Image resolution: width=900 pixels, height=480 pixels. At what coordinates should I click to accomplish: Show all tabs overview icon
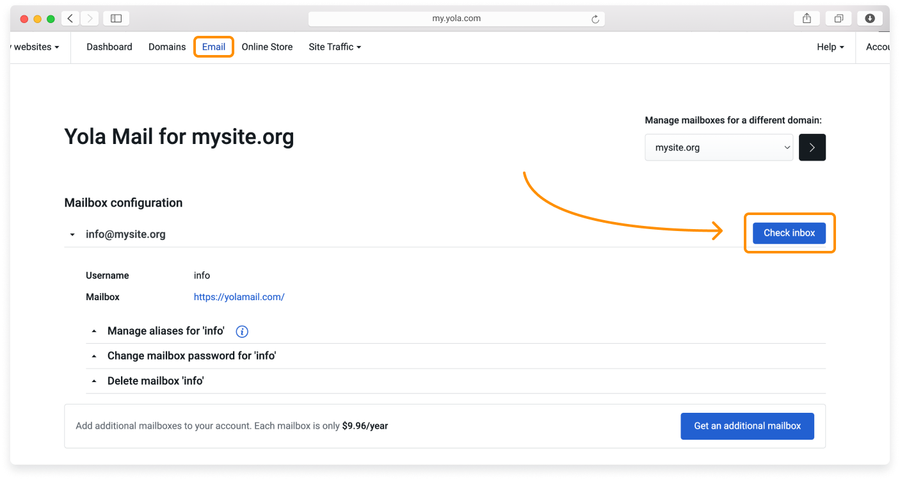point(839,19)
